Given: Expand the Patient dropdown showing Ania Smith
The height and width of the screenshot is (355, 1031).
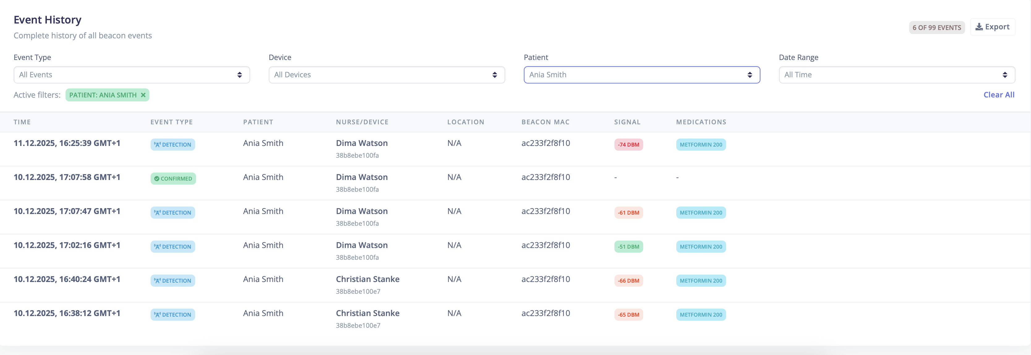Looking at the screenshot, I should [642, 75].
